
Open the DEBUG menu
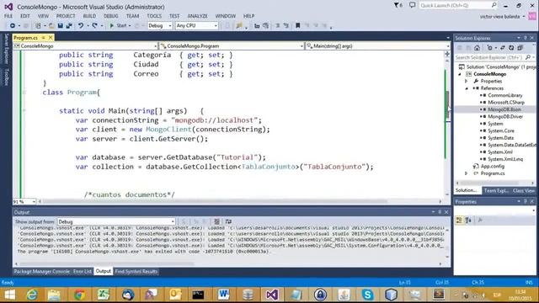(x=110, y=16)
